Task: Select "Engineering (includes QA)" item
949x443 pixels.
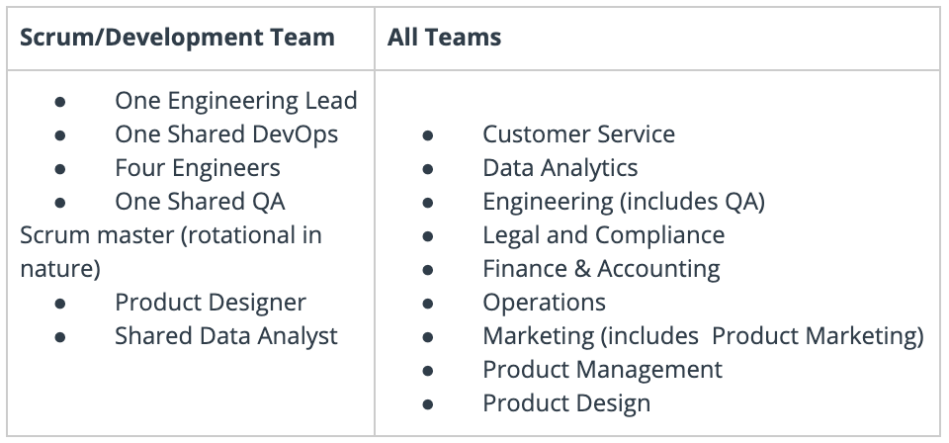Action: 623,202
